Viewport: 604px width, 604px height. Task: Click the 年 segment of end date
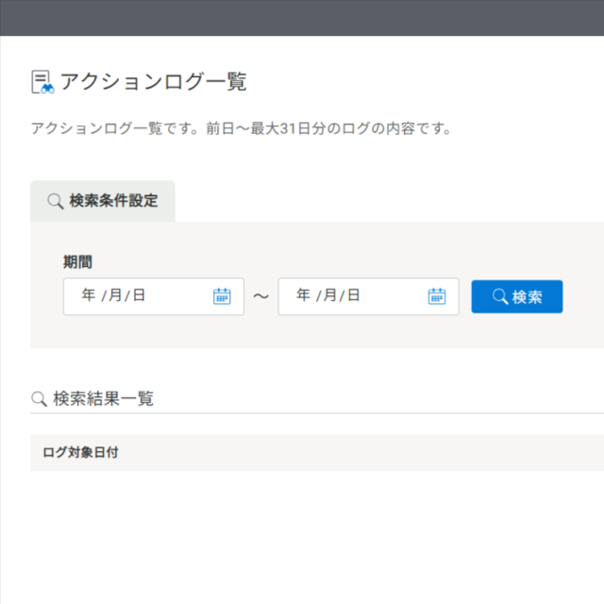point(303,295)
